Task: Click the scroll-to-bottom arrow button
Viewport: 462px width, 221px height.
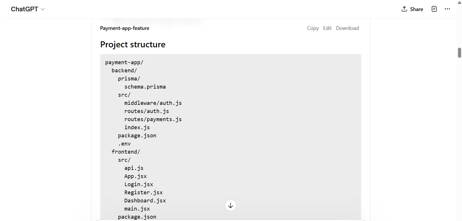Action: tap(230, 206)
